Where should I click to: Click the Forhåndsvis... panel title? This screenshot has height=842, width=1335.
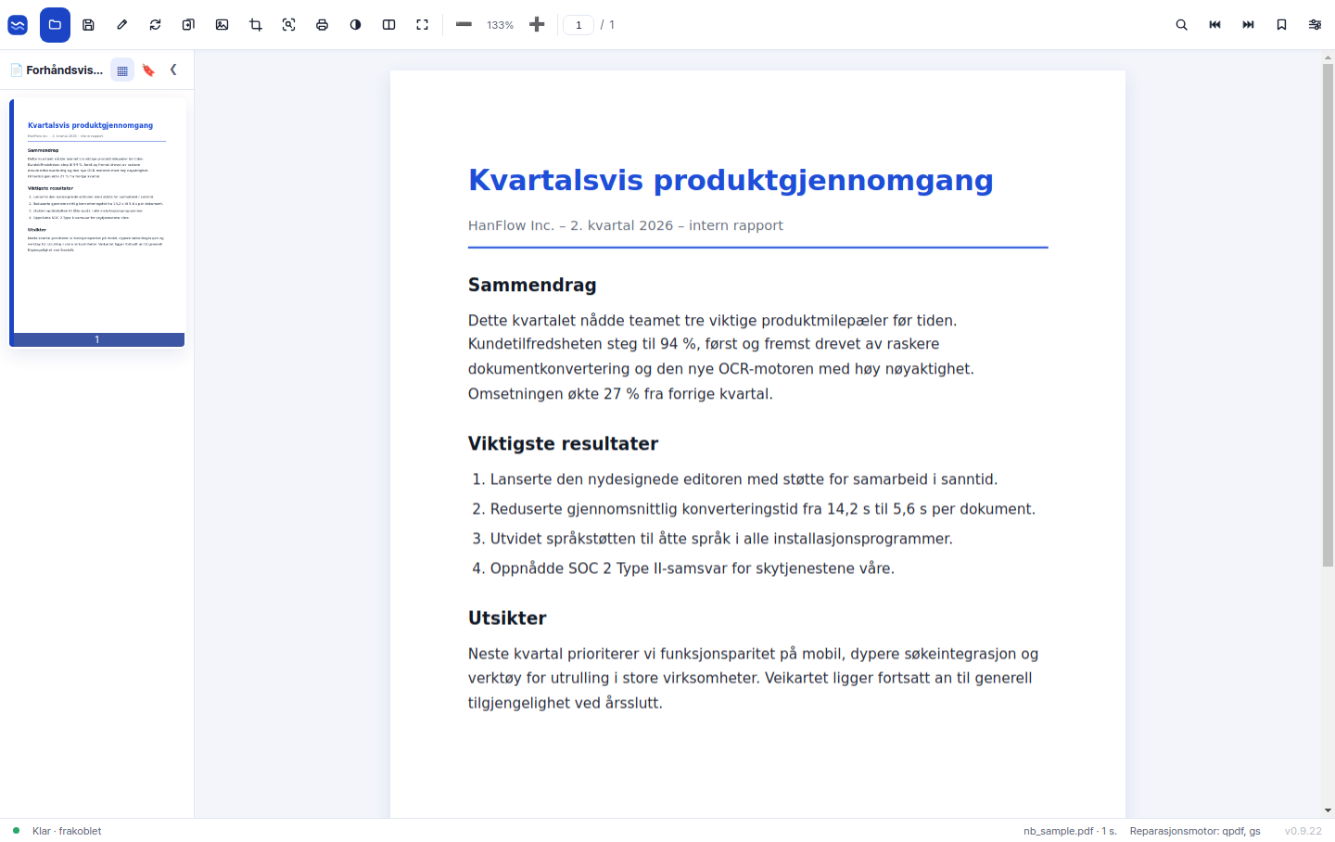pyautogui.click(x=64, y=70)
